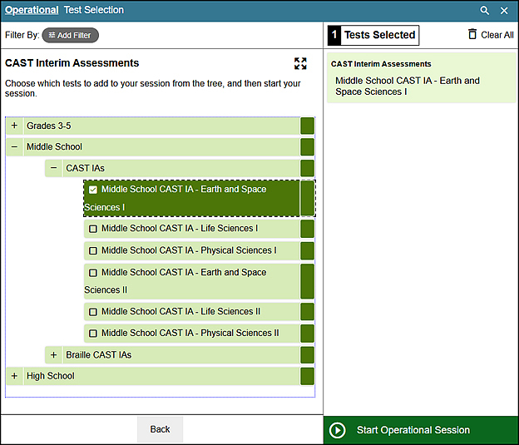
Task: Click the Add Filter button
Action: pyautogui.click(x=70, y=35)
